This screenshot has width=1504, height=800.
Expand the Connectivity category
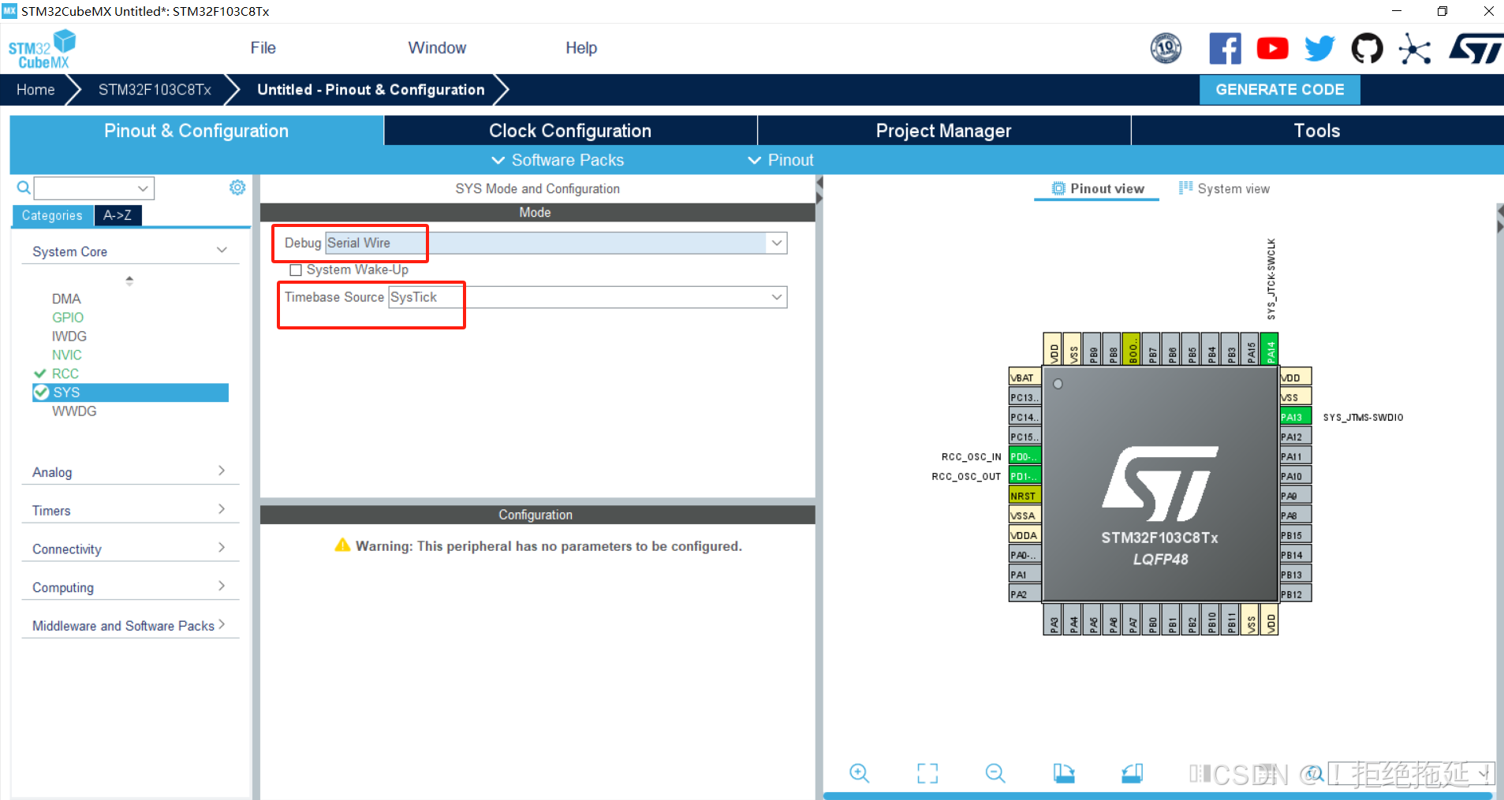pos(222,548)
